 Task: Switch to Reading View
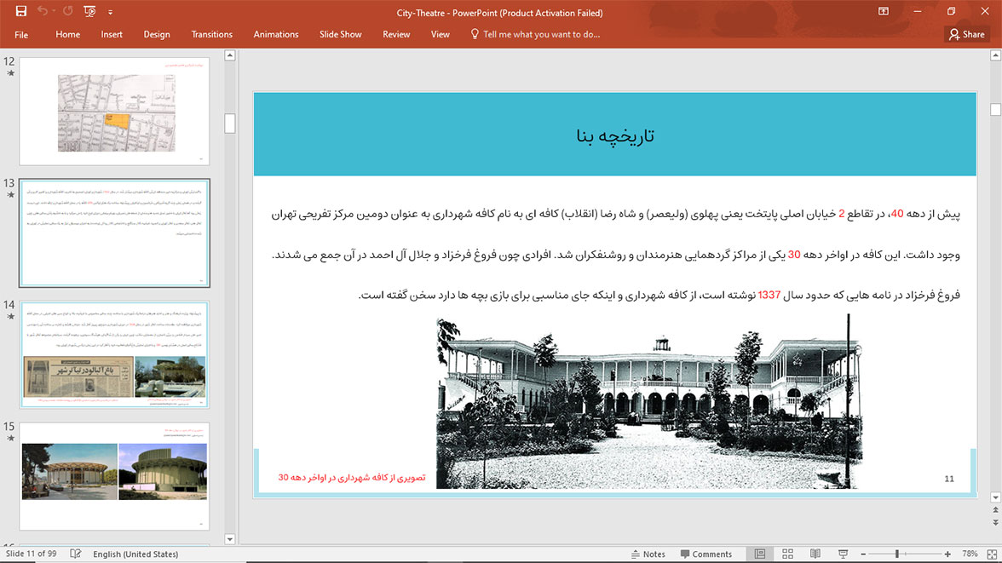coord(815,554)
